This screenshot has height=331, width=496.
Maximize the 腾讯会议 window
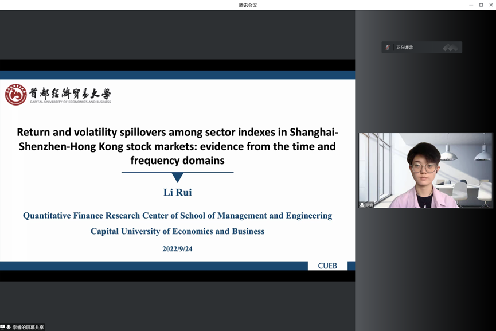click(481, 5)
